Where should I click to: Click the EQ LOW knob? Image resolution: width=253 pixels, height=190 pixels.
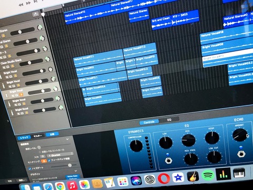pos(166,142)
